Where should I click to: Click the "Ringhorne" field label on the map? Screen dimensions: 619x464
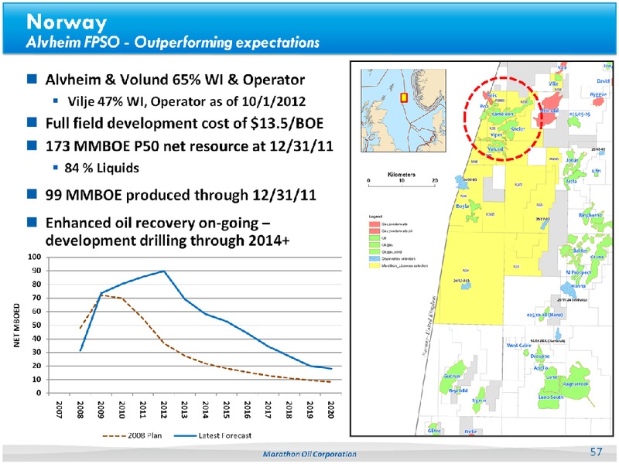pyautogui.click(x=590, y=215)
